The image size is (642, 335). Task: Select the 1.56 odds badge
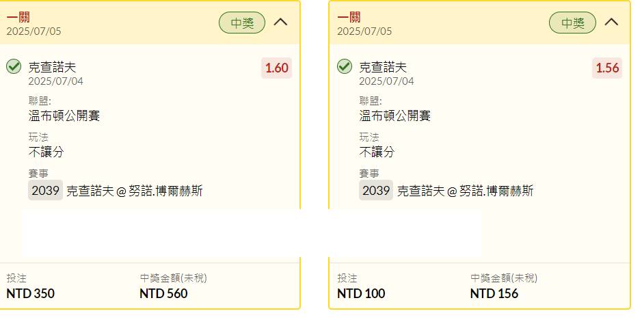pyautogui.click(x=607, y=68)
